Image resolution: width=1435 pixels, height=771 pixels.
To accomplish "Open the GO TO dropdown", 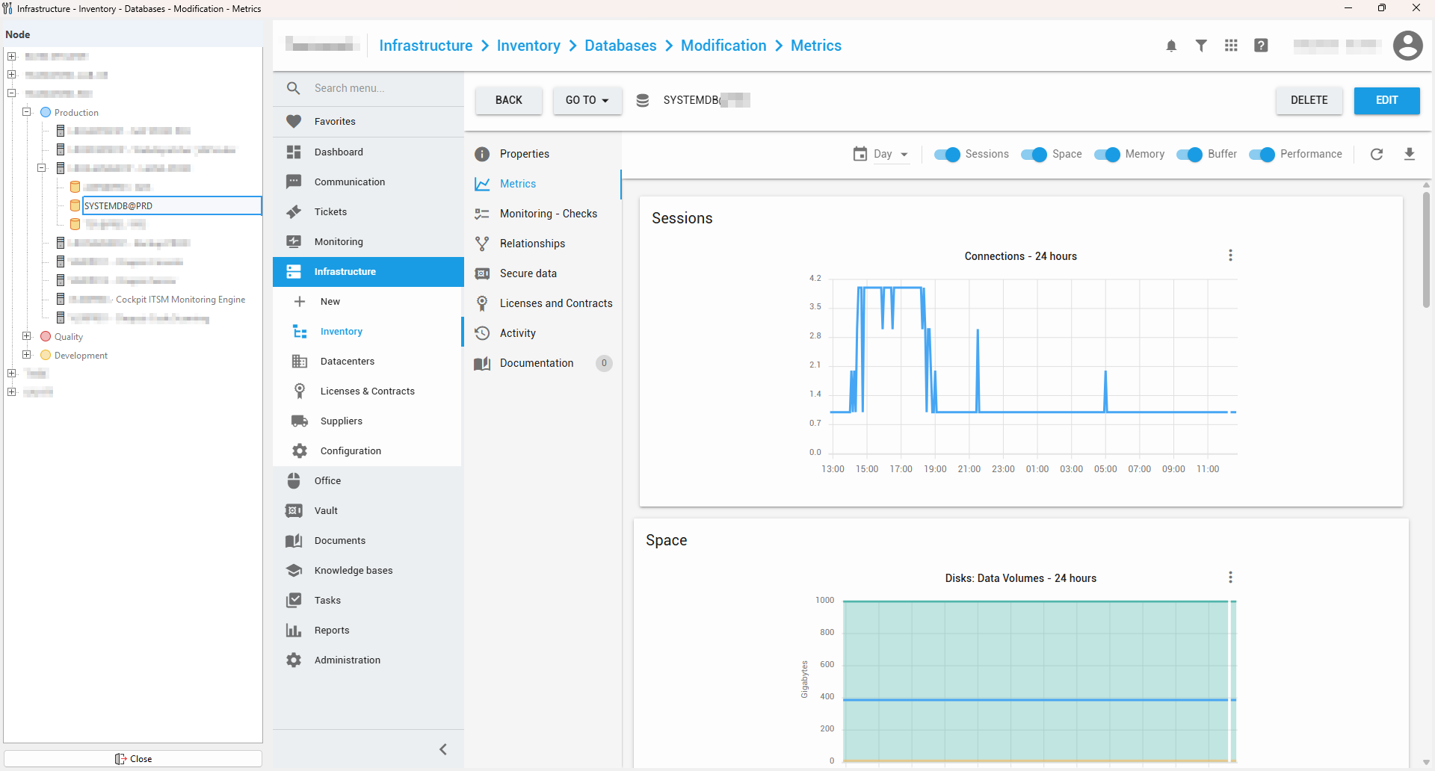I will point(587,100).
